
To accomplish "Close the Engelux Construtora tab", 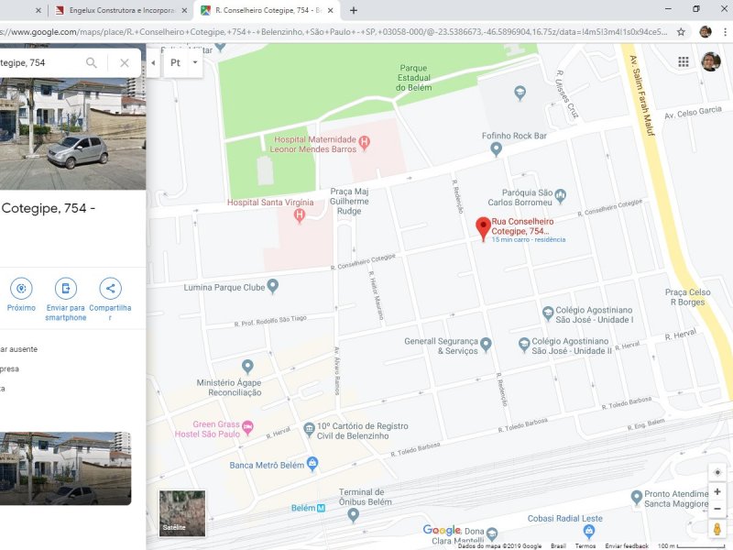I will coord(185,10).
